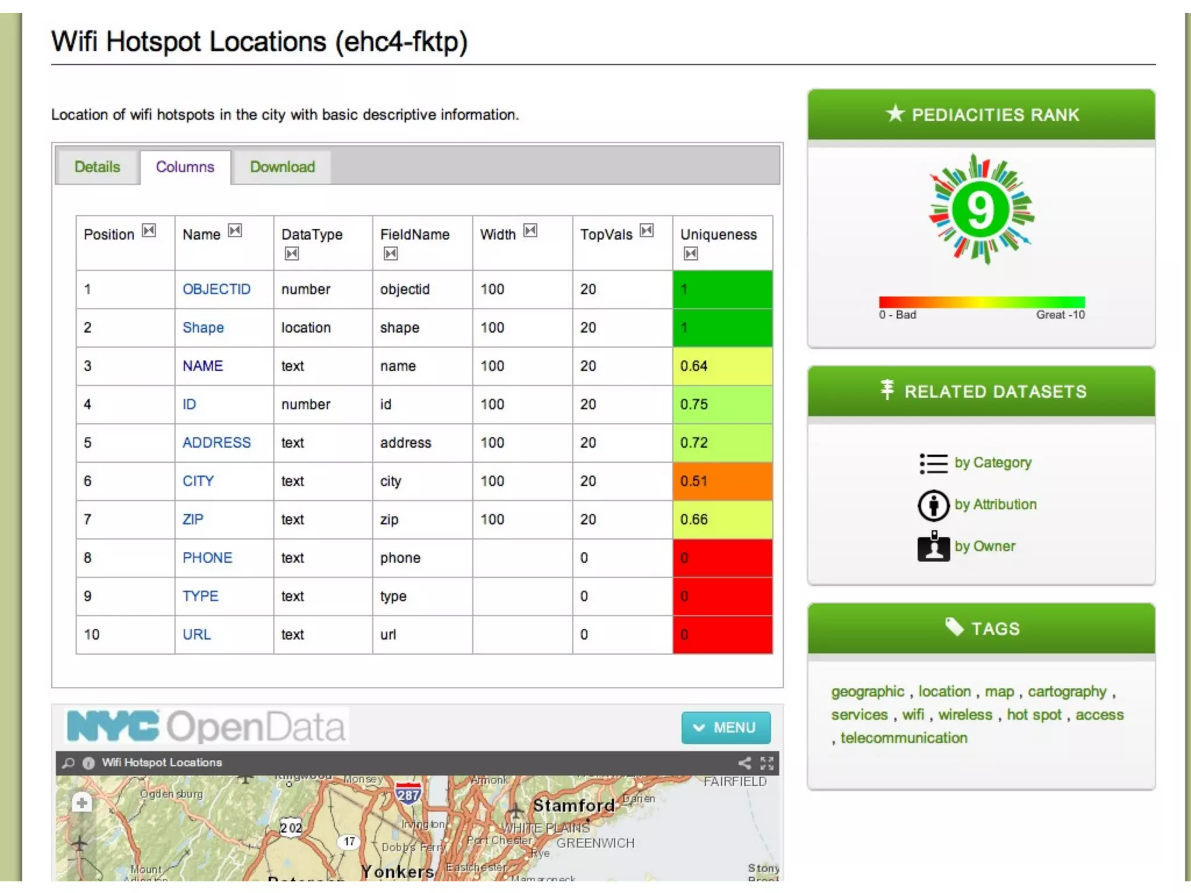Toggle the Width column sort arrow
1191x893 pixels.
point(530,231)
